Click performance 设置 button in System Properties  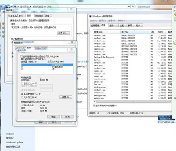[x=64, y=33]
